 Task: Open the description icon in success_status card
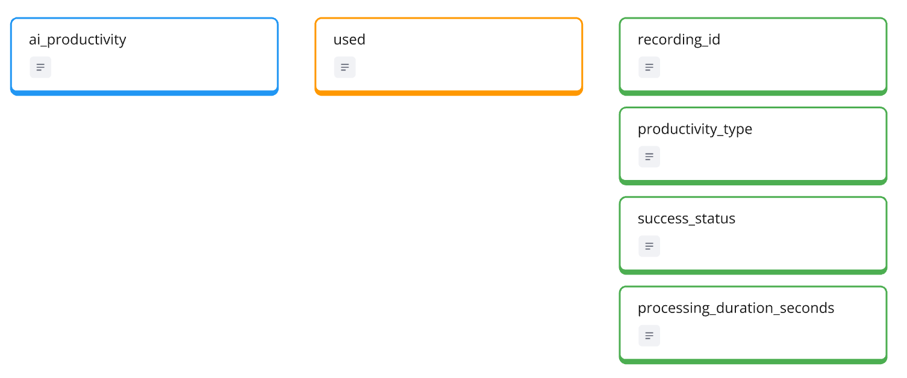(649, 246)
